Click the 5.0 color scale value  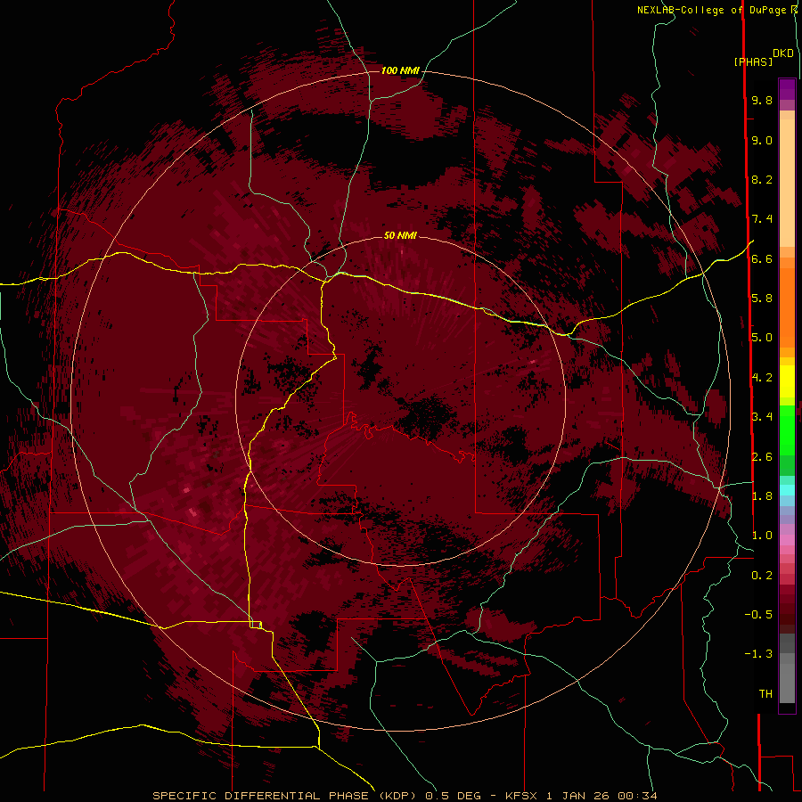[x=762, y=338]
